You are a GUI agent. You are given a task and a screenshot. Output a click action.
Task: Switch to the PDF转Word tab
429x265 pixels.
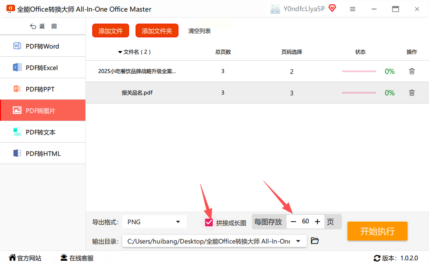click(x=42, y=46)
